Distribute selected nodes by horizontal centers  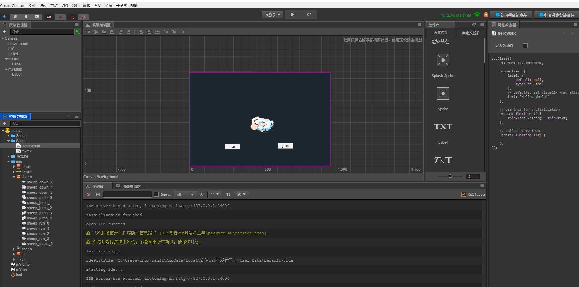click(x=174, y=32)
